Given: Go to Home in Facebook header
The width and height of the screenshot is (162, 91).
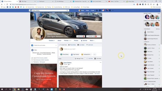Looking at the screenshot, I should (x=87, y=10).
